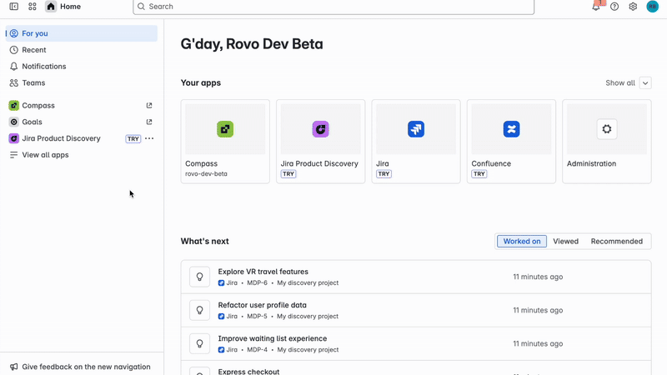The image size is (667, 375).
Task: Open Teams in the sidebar
Action: coord(33,83)
